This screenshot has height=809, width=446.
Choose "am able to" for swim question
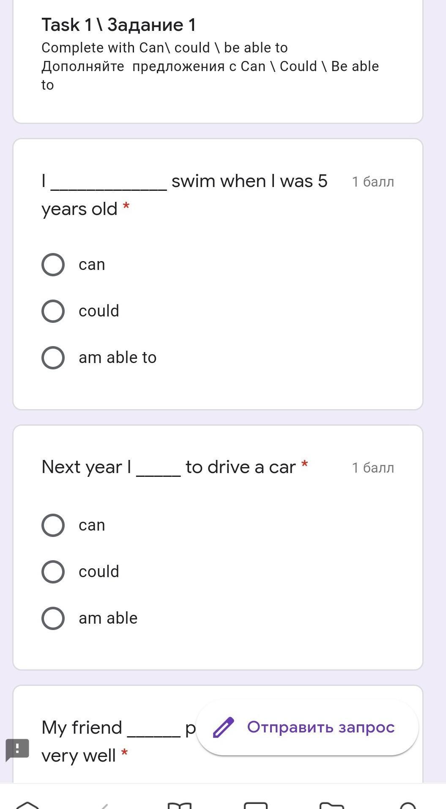pyautogui.click(x=53, y=358)
